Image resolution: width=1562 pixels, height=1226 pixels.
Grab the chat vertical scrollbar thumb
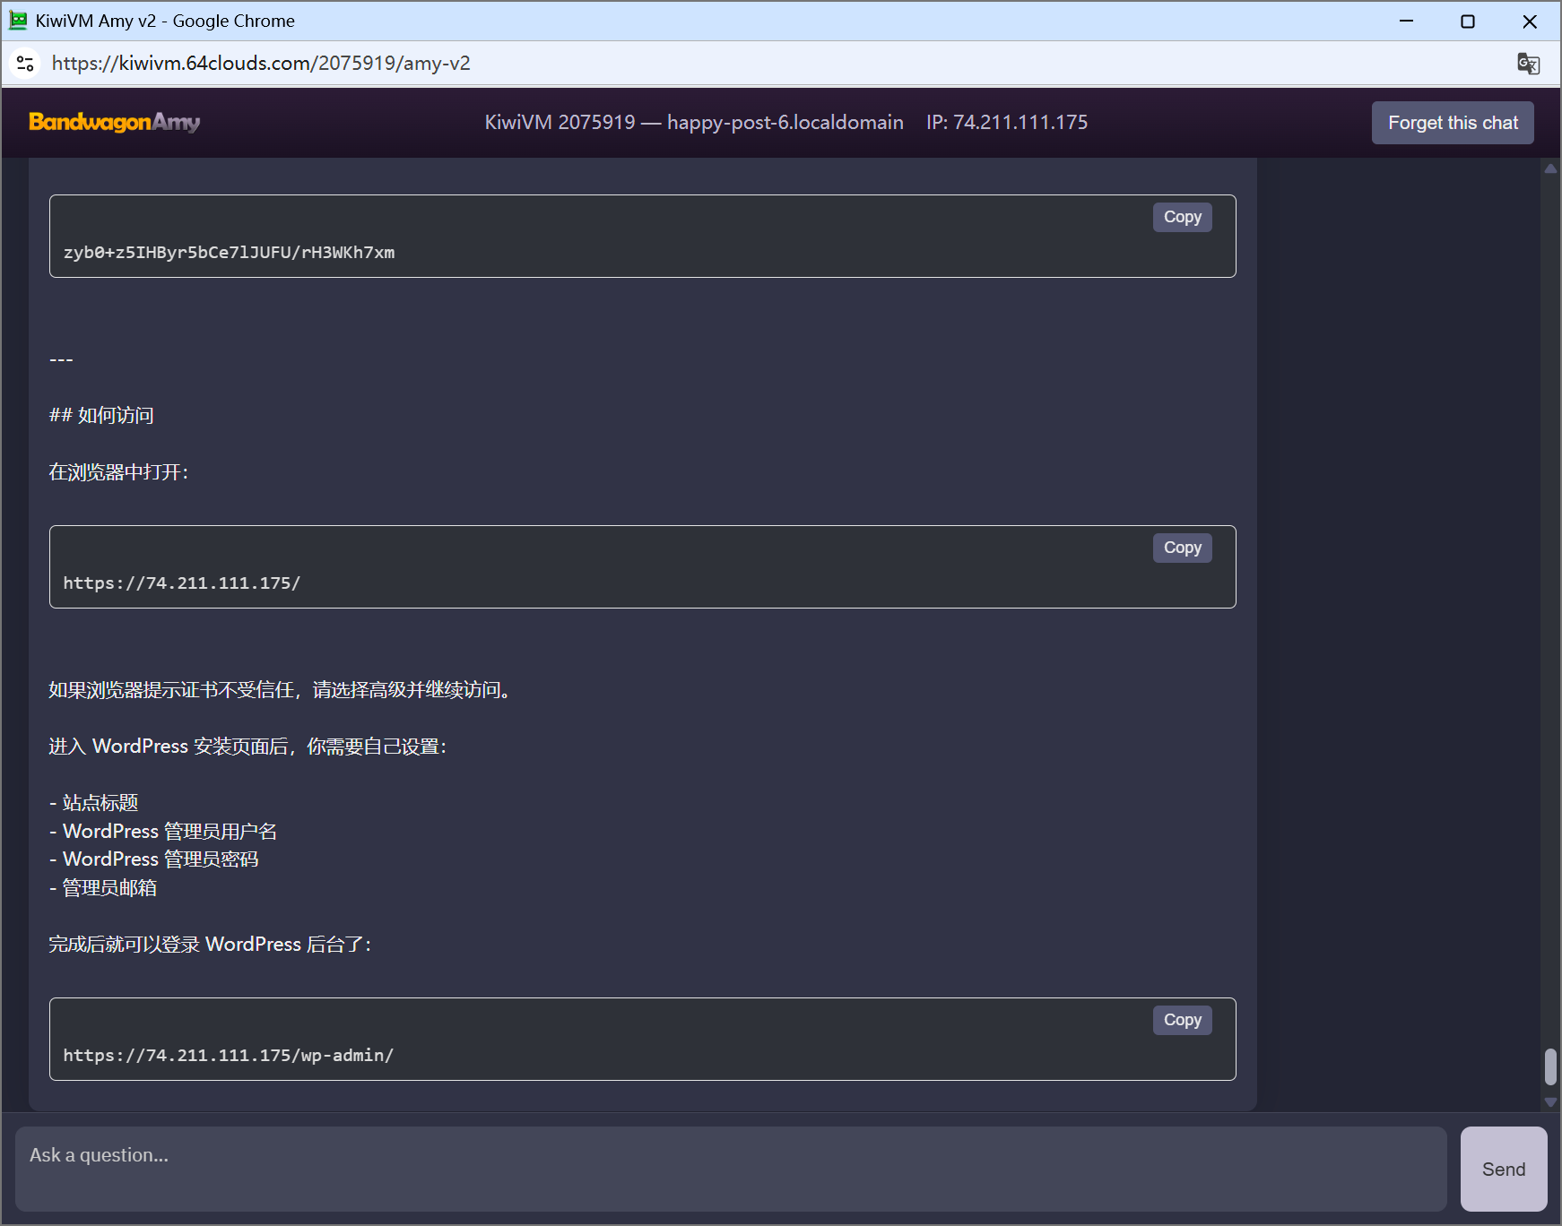1550,1066
